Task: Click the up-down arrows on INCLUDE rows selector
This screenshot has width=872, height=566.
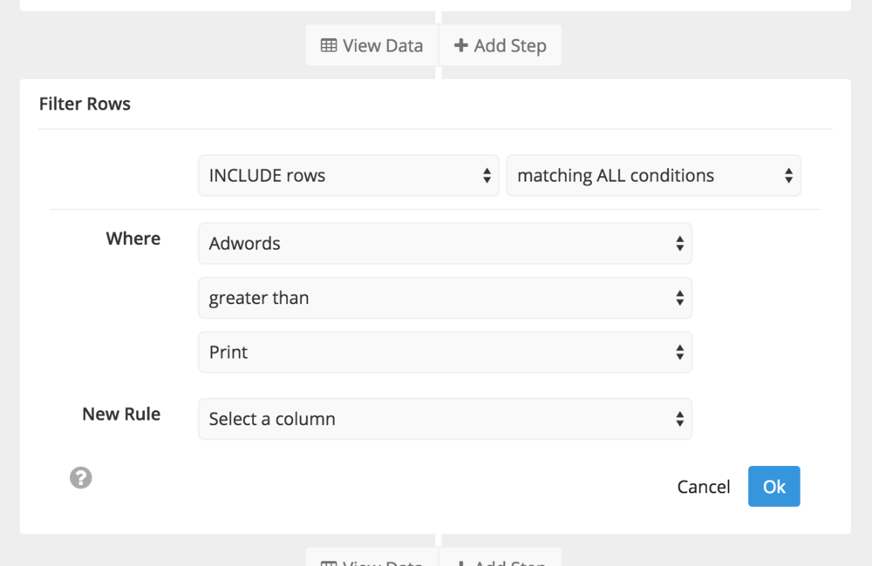Action: (487, 176)
